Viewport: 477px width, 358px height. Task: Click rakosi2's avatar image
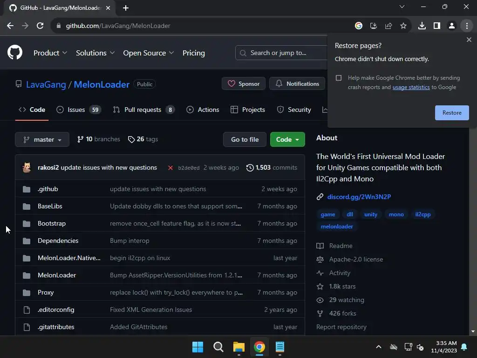(27, 167)
